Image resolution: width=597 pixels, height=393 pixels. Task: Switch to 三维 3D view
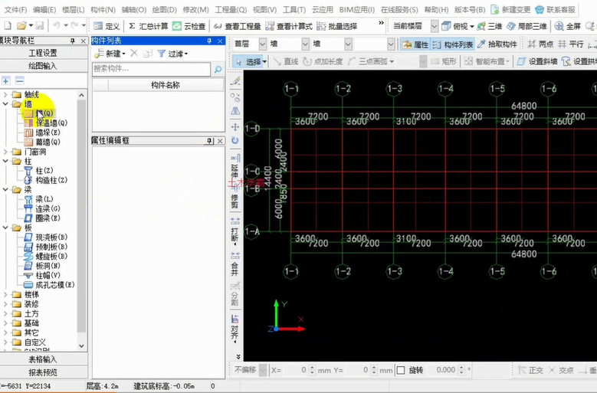pos(489,26)
